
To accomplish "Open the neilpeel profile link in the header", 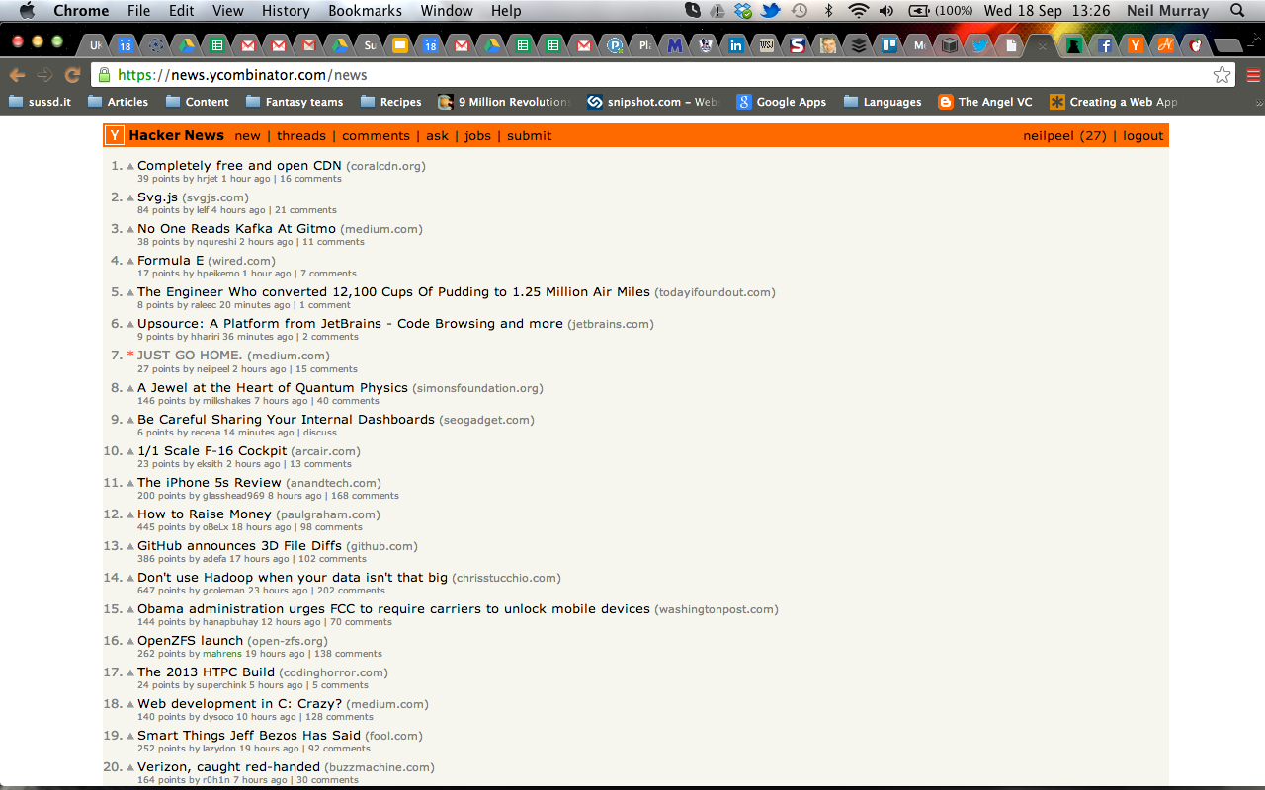I will pyautogui.click(x=1050, y=136).
